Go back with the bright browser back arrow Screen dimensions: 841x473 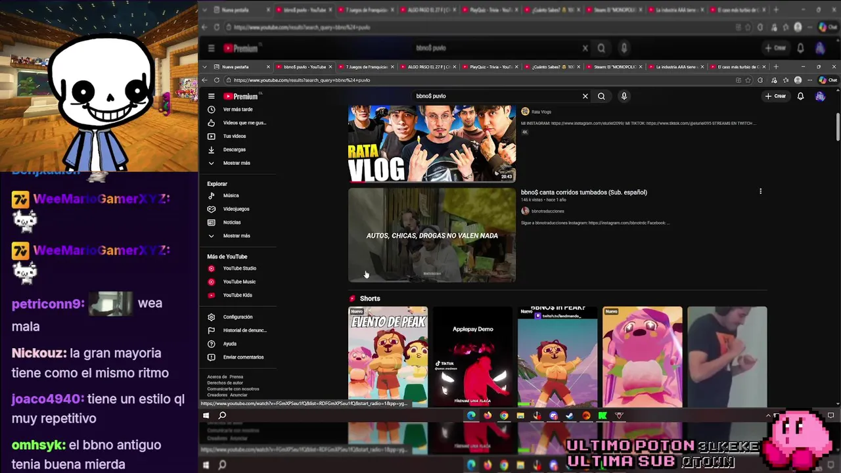[x=204, y=80]
